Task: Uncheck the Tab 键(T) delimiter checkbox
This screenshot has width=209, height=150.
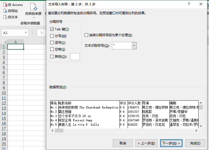Action: pyautogui.click(x=52, y=29)
